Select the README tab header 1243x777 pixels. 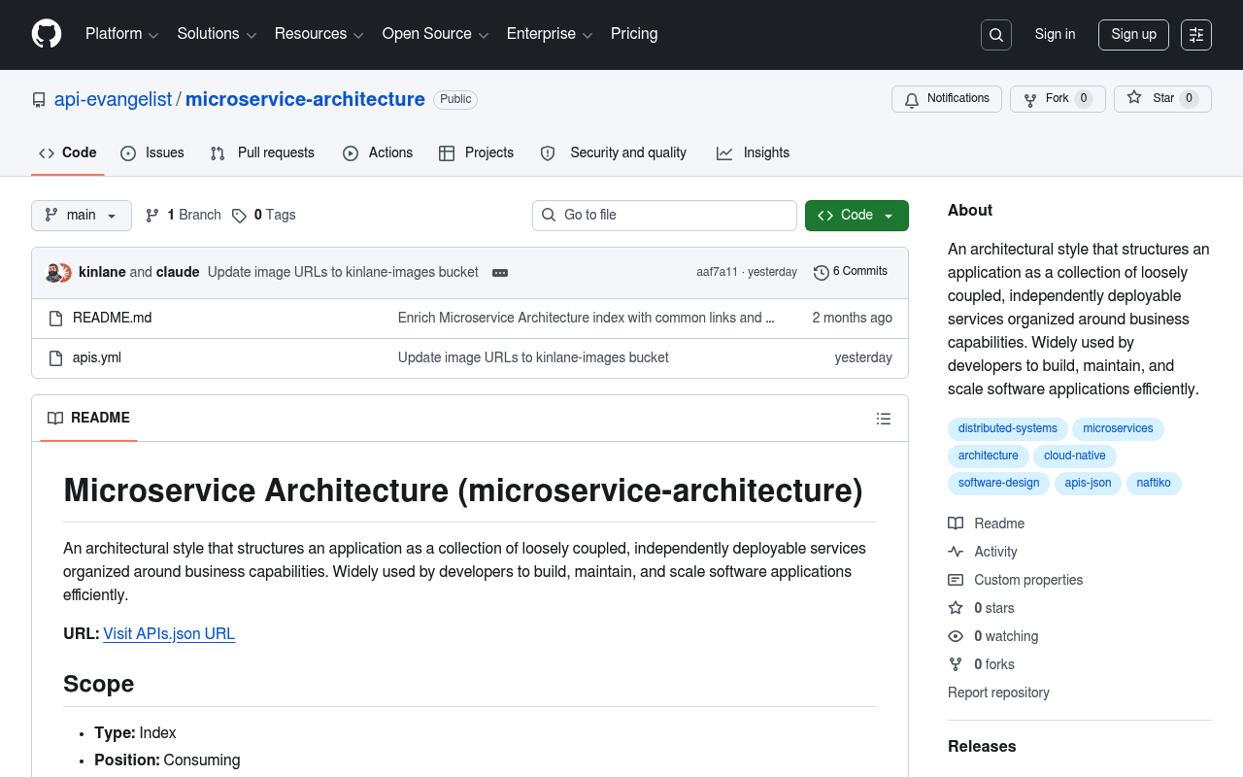[x=88, y=419]
